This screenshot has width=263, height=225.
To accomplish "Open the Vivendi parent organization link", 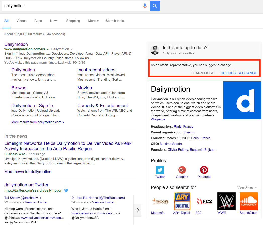I will click(189, 132).
